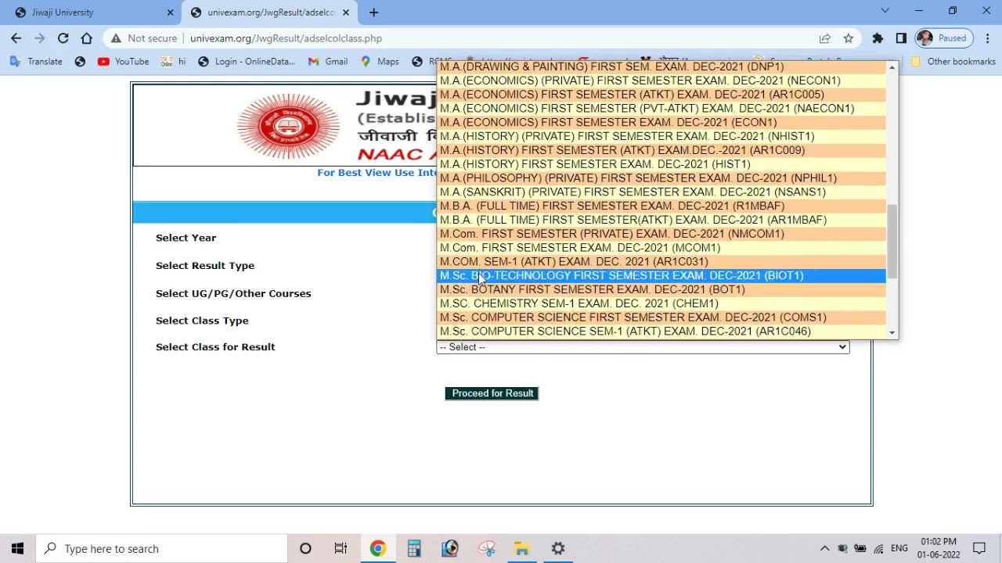Click the Proceed for Result button

(x=492, y=393)
